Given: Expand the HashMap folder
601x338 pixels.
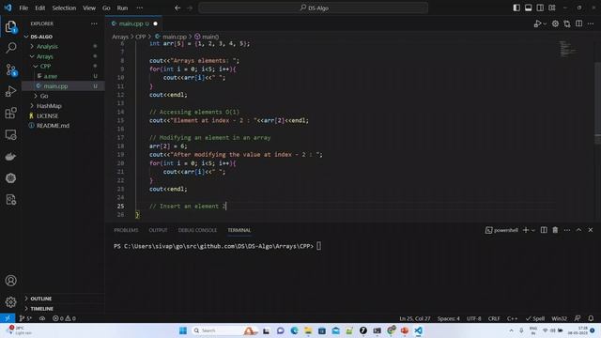Looking at the screenshot, I should (49, 106).
